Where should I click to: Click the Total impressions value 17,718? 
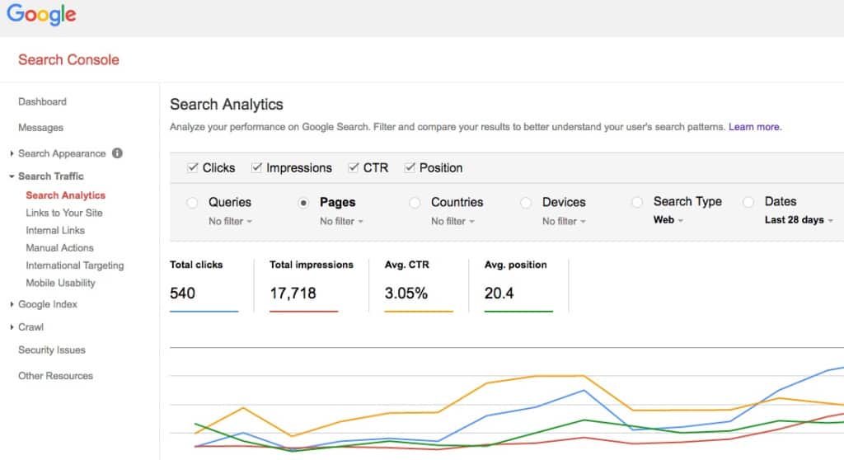coord(293,293)
